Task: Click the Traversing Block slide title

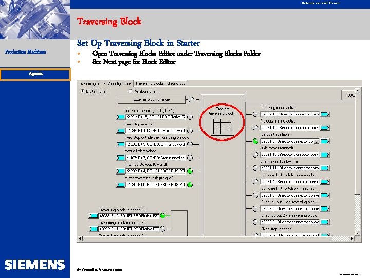Action: (109, 21)
